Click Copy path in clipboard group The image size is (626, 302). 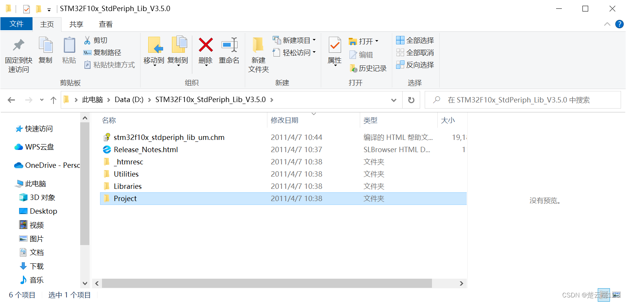click(x=102, y=52)
